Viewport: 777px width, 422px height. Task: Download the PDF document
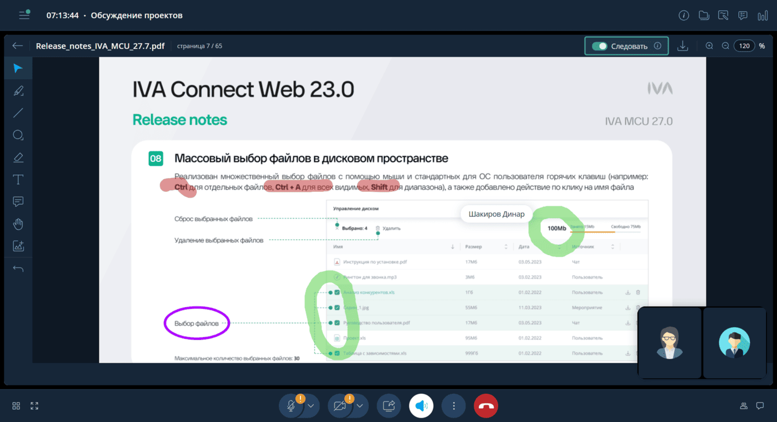click(683, 46)
